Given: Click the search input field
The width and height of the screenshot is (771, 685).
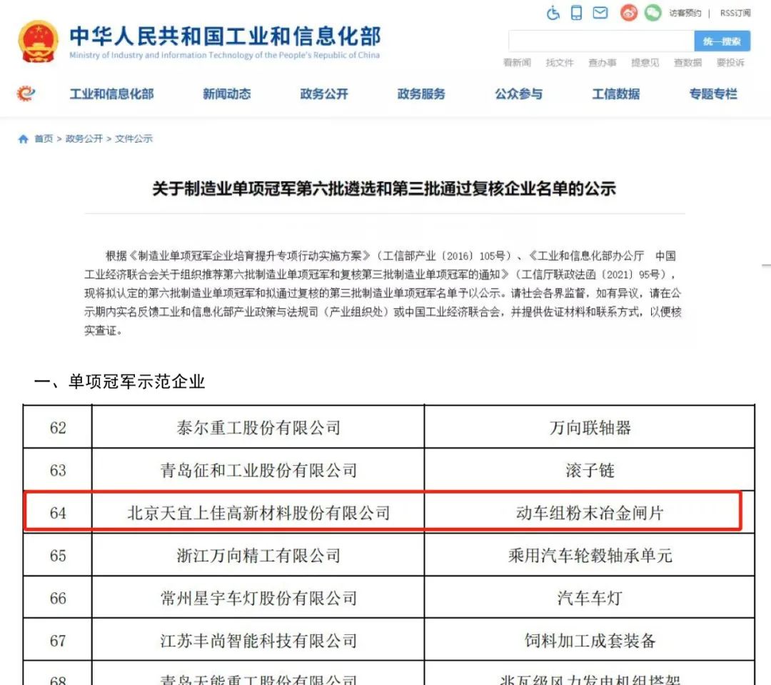Looking at the screenshot, I should (601, 41).
